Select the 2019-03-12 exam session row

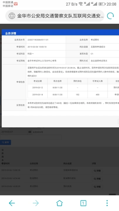tap(73, 88)
